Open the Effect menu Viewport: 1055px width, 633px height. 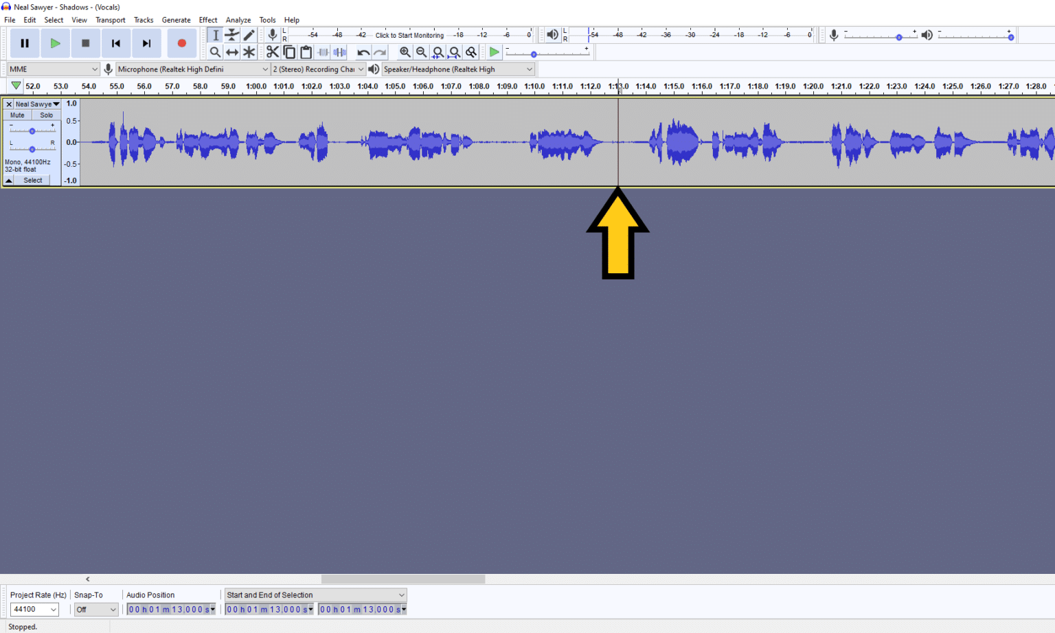[x=208, y=19]
